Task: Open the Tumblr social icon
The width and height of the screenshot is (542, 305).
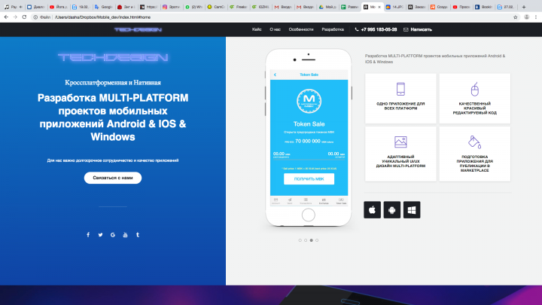Action: tap(138, 235)
